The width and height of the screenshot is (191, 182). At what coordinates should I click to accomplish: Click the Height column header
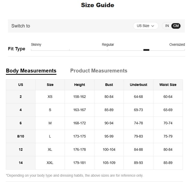pos(79,85)
